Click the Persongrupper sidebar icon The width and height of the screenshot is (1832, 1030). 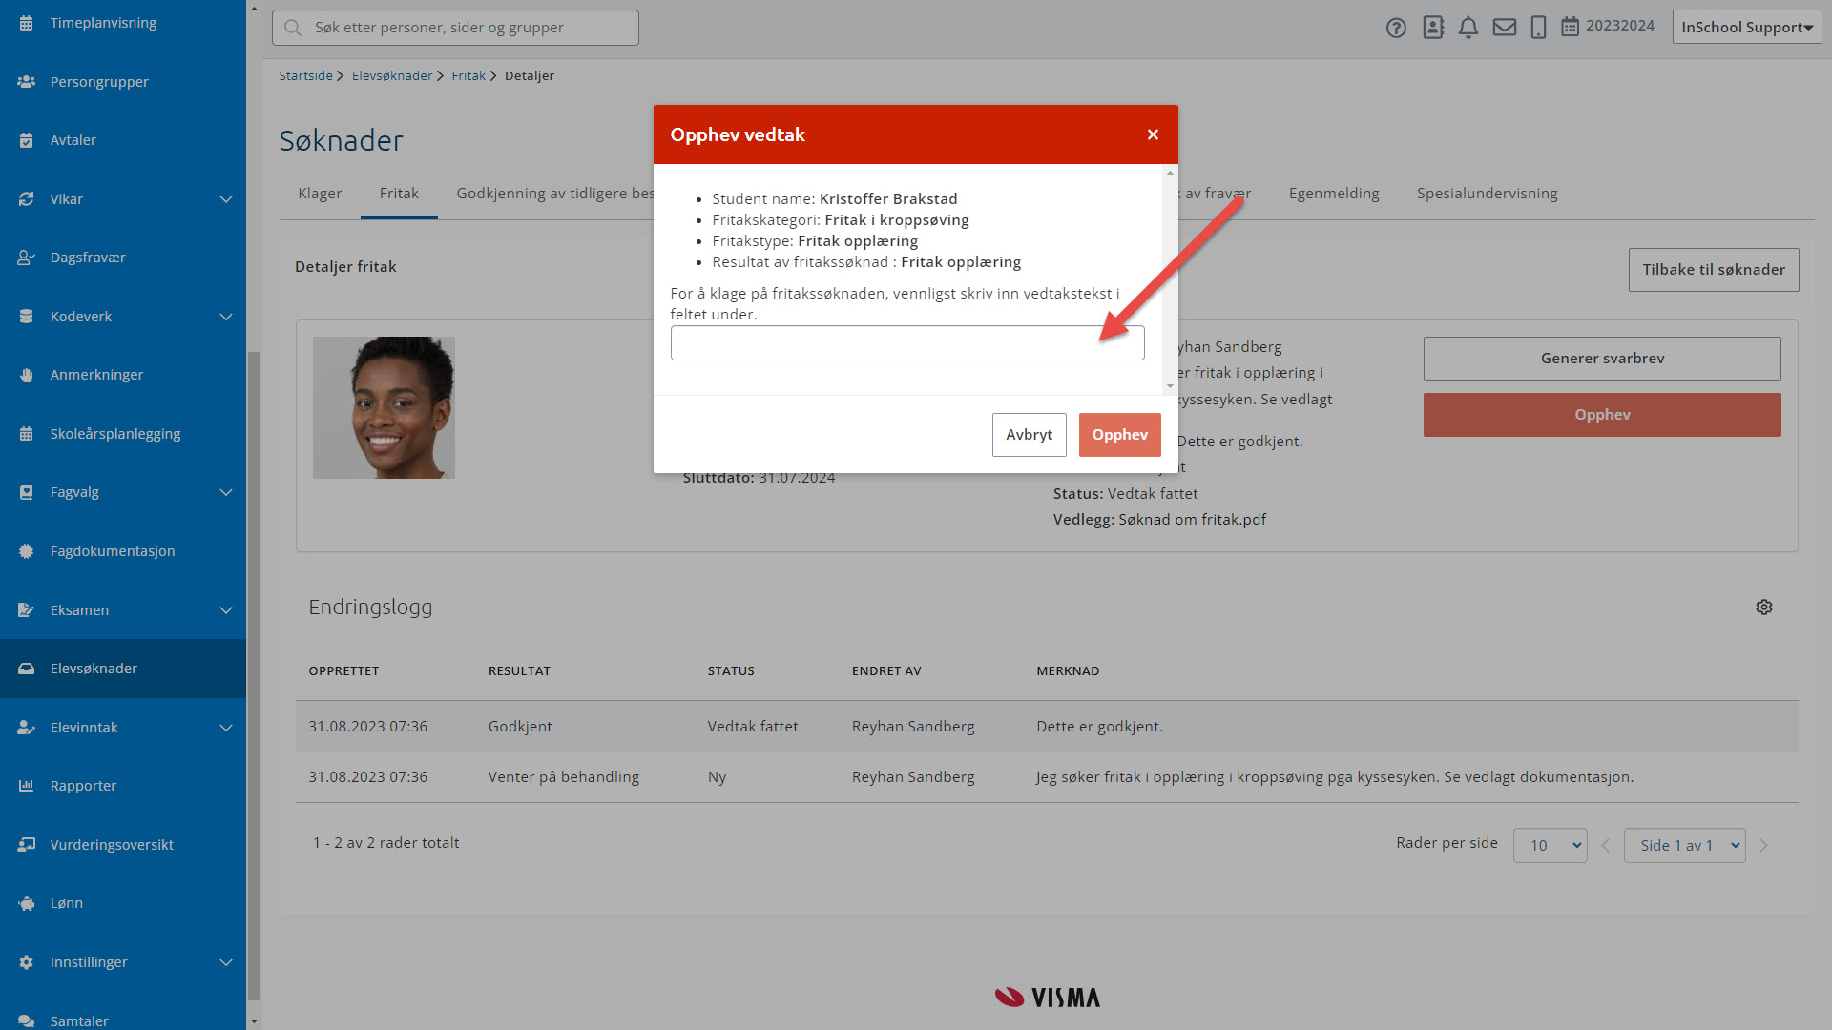[27, 82]
